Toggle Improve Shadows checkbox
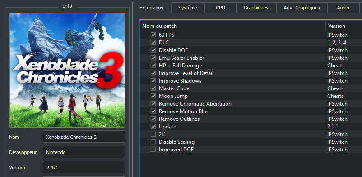Image resolution: width=362 pixels, height=177 pixels. 153,81
